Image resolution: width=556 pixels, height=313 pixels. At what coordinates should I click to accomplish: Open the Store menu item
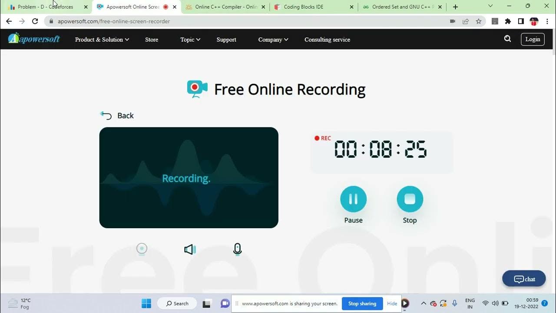coord(152,40)
